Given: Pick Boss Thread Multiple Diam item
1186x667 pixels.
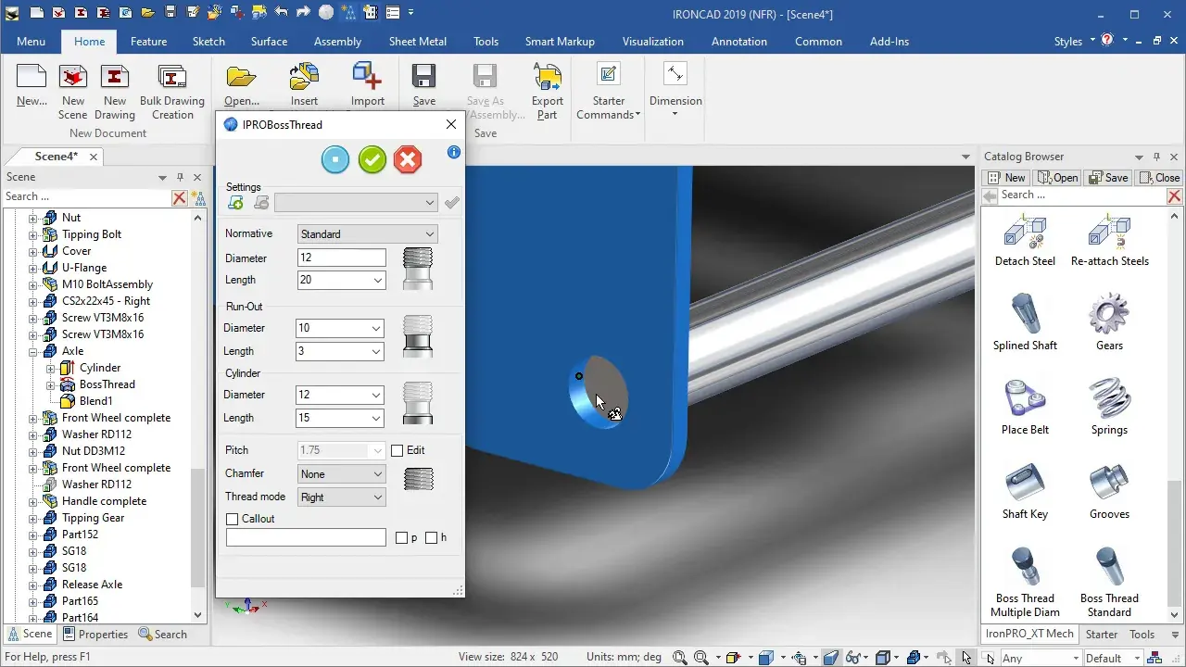Looking at the screenshot, I should 1025,582.
